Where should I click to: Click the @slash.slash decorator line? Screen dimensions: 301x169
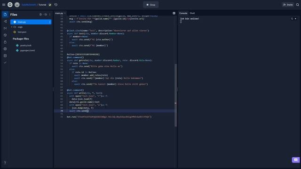(108, 31)
